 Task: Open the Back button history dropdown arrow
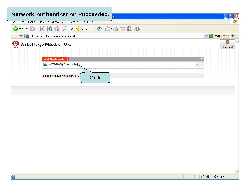[x=26, y=29]
